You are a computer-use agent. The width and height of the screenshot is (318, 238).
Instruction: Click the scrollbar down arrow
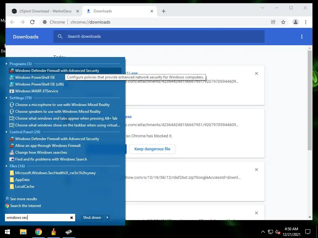(x=310, y=217)
